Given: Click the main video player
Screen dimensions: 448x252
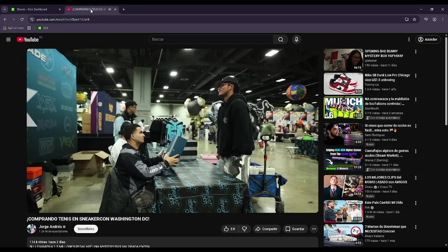Looking at the screenshot, I should pyautogui.click(x=173, y=131).
